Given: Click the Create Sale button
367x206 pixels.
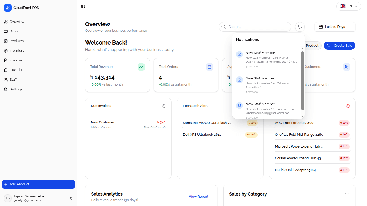Looking at the screenshot, I should [x=339, y=46].
